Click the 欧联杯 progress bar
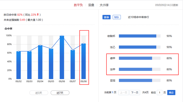Screen dimensions: 183x102 coord(140,36)
